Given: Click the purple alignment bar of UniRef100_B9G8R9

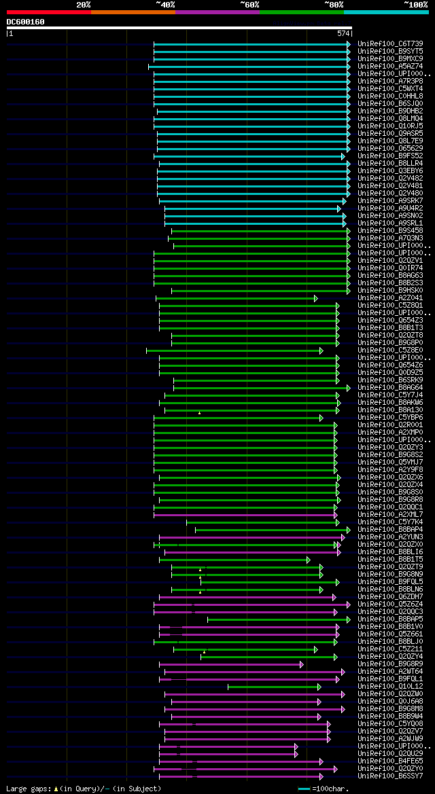Looking at the screenshot, I should (x=230, y=664).
